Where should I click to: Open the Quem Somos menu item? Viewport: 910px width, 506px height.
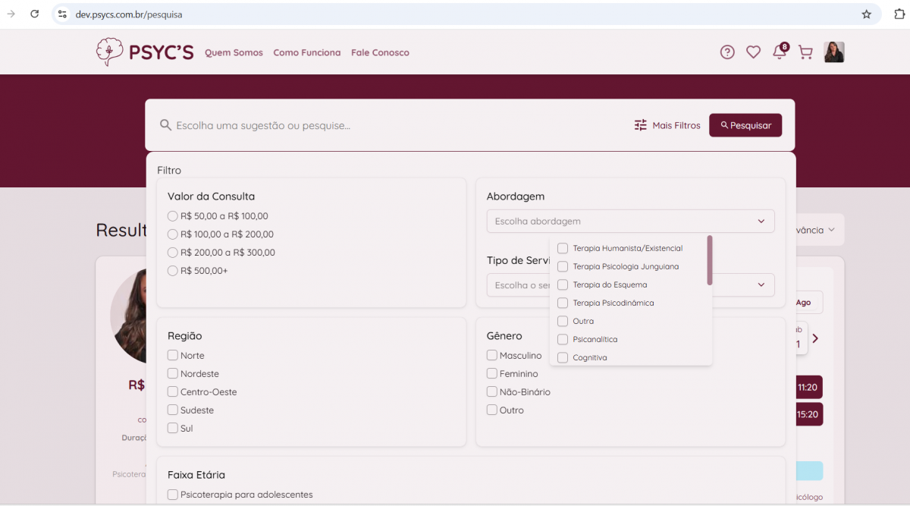click(234, 53)
